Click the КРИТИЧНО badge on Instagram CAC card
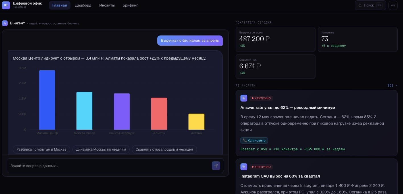Viewport: 403px width, 194px height. coord(261,167)
